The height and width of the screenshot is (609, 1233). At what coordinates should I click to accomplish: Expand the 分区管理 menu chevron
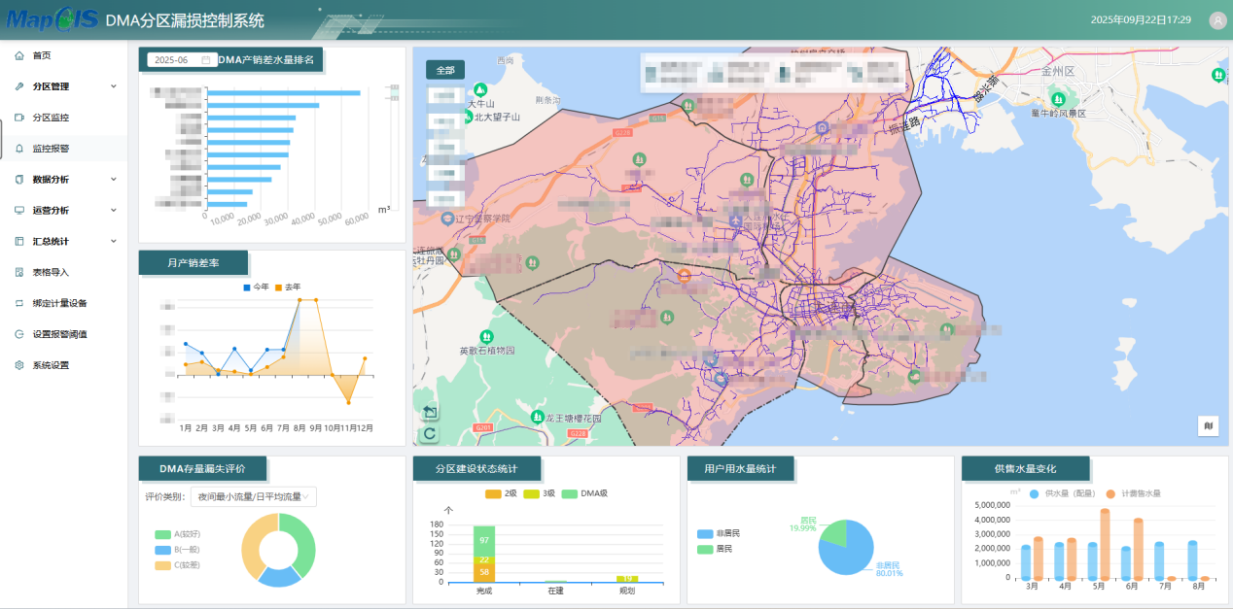point(114,86)
